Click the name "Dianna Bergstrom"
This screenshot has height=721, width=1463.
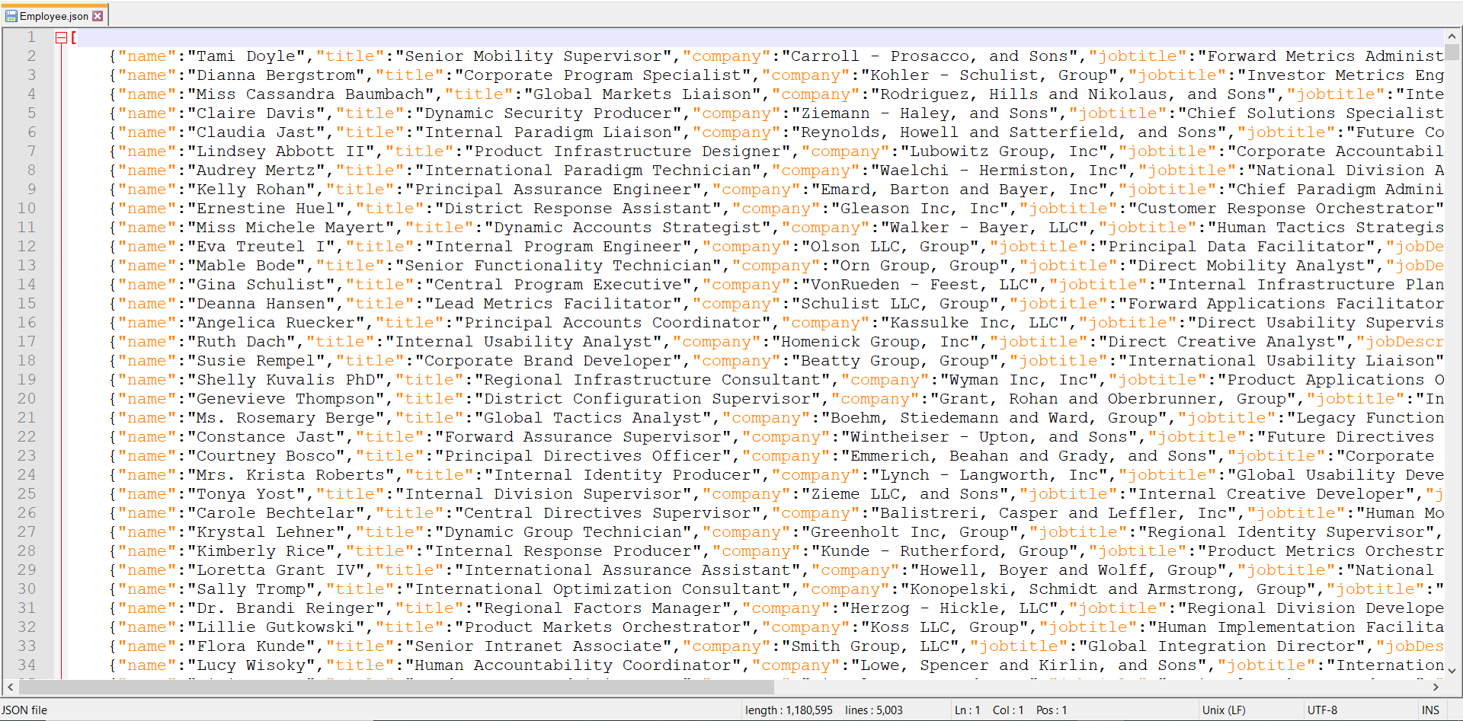tap(275, 75)
